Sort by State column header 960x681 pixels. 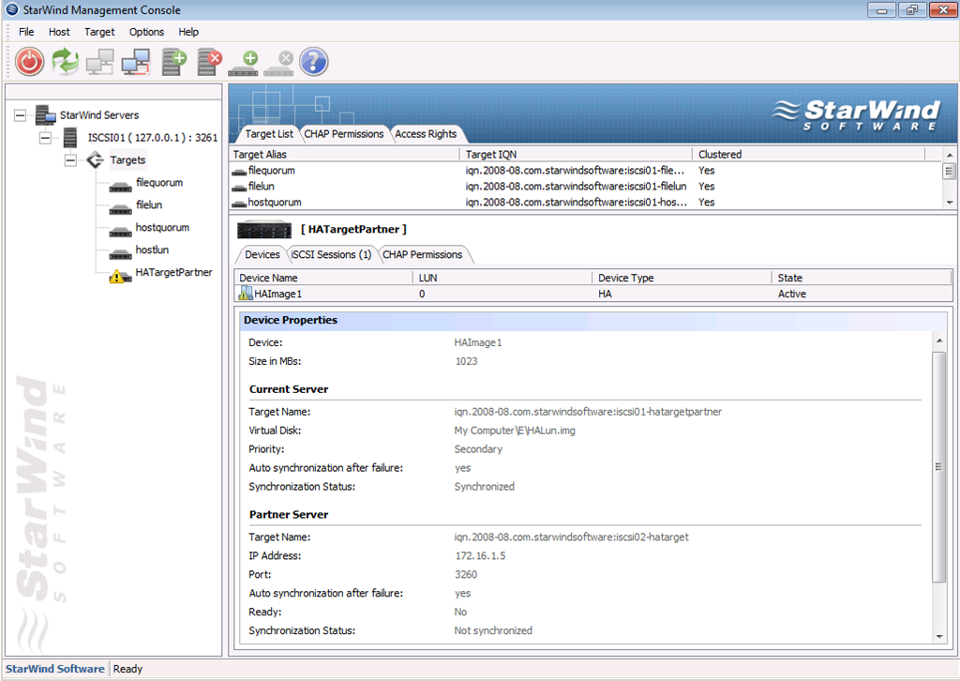pyautogui.click(x=862, y=278)
